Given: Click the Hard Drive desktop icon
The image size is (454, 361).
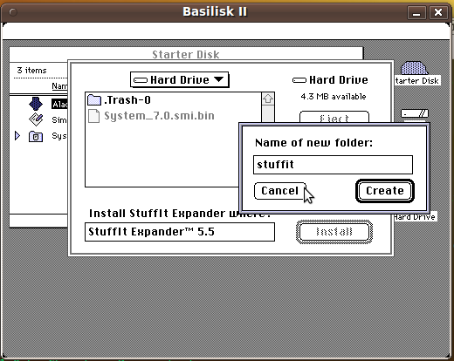Looking at the screenshot, I should [415, 113].
